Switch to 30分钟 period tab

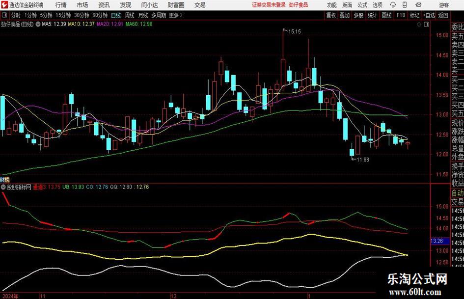point(82,15)
